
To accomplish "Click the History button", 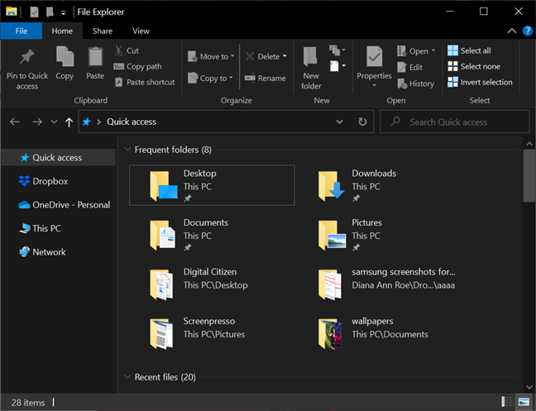I will 416,84.
